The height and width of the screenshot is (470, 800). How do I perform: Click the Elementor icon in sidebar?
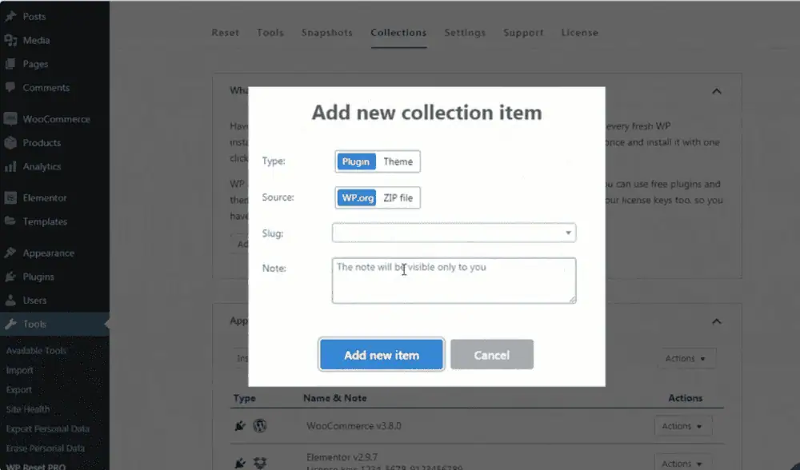(x=10, y=198)
